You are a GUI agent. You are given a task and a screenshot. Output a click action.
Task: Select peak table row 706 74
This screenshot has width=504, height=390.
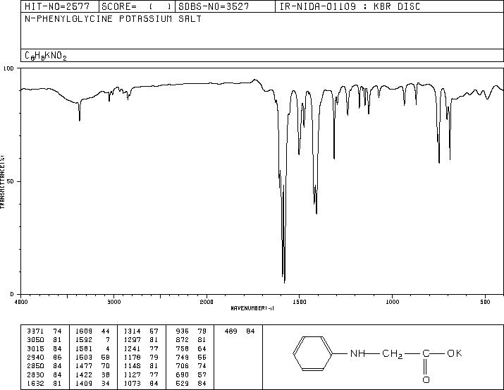click(x=191, y=366)
